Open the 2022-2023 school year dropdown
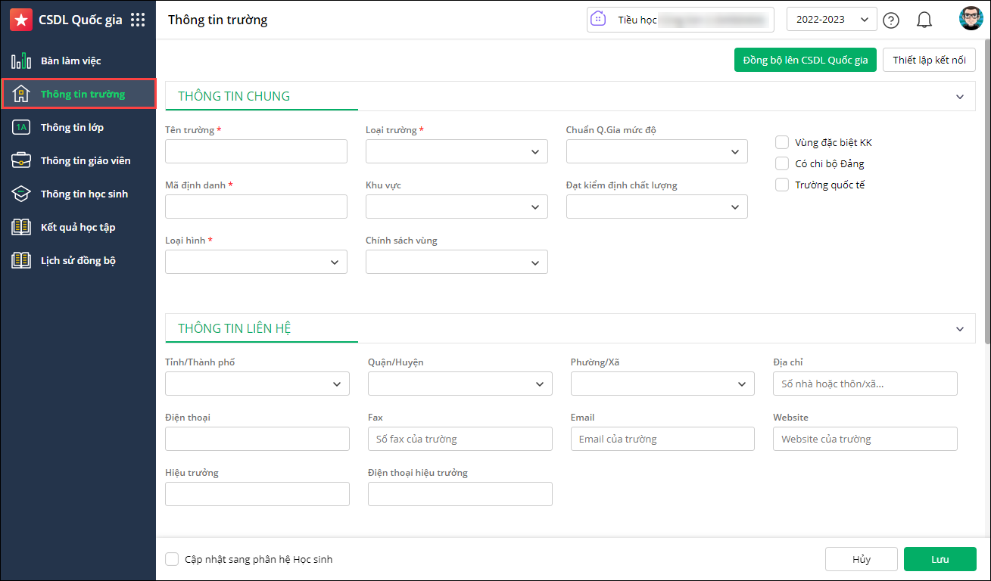Viewport: 991px width, 581px height. 831,20
